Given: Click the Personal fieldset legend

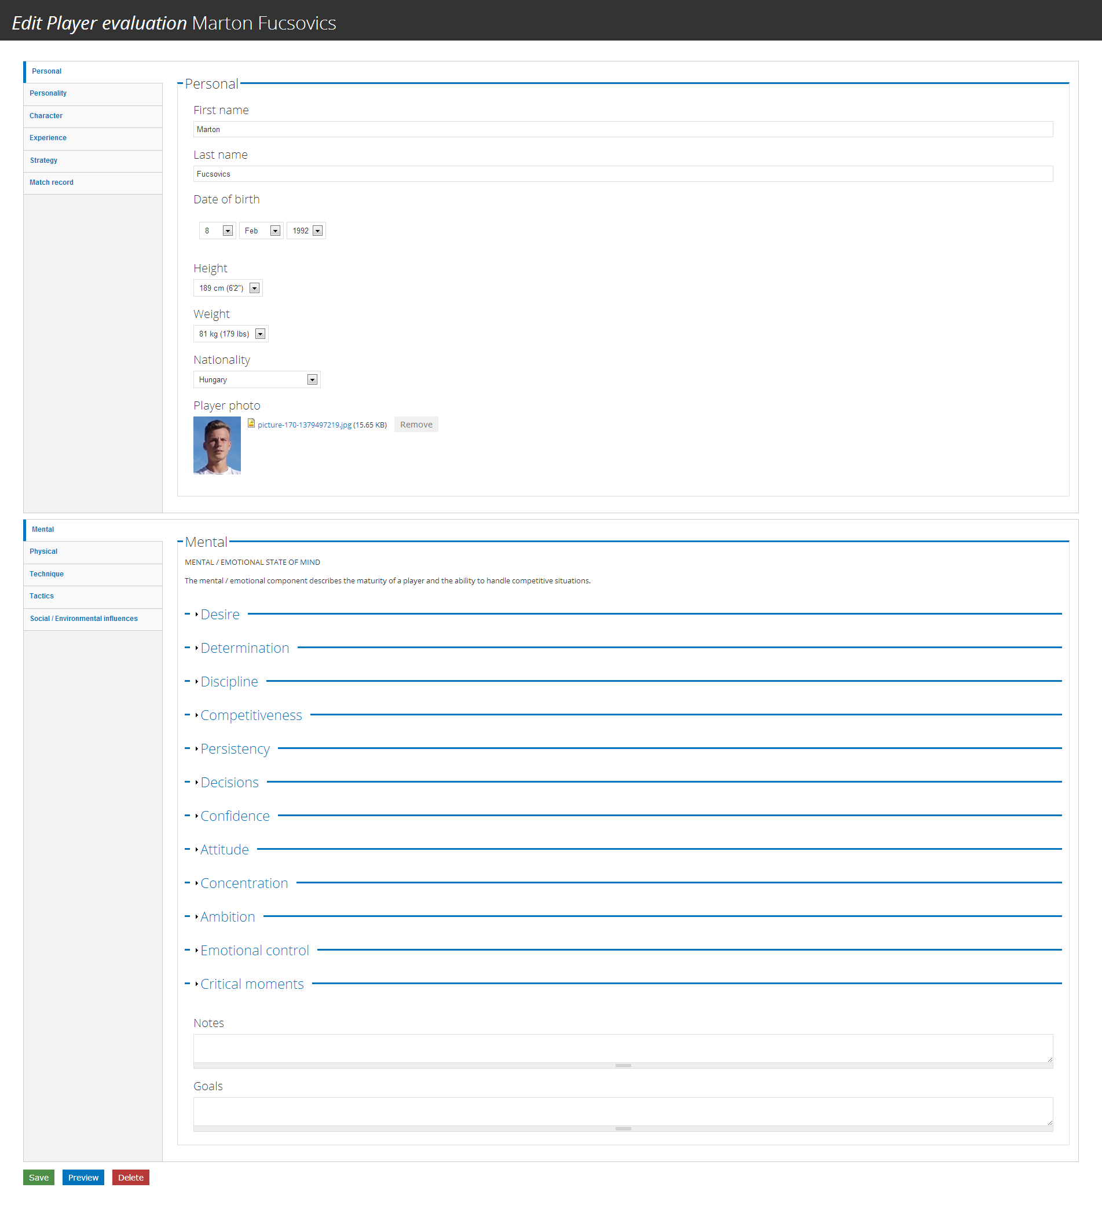Looking at the screenshot, I should point(211,84).
